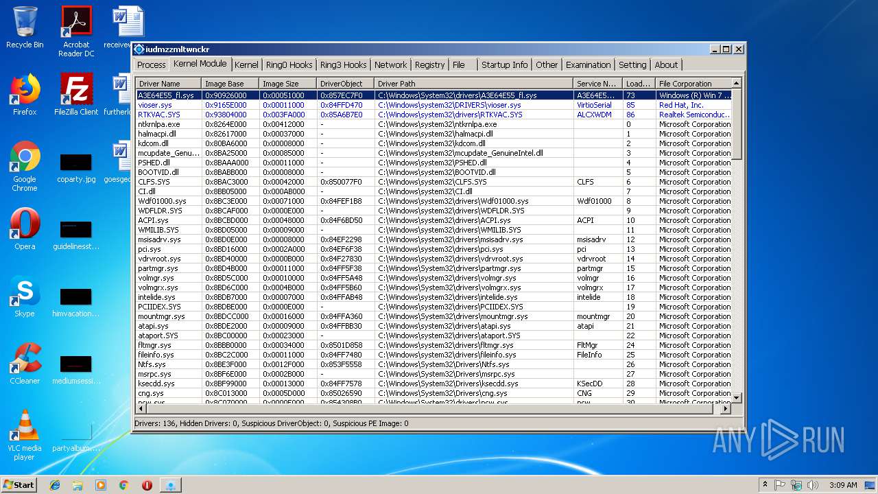Sort by Image Base column header
Image resolution: width=878 pixels, height=494 pixels.
[x=230, y=84]
